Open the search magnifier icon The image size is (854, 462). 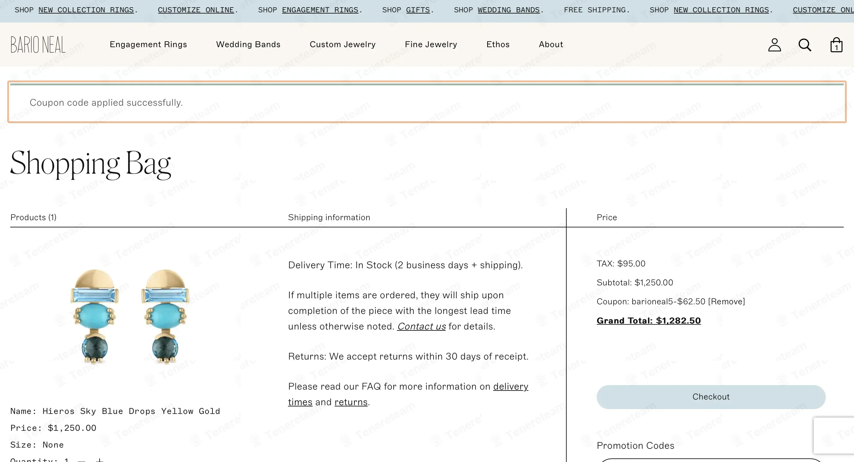805,45
